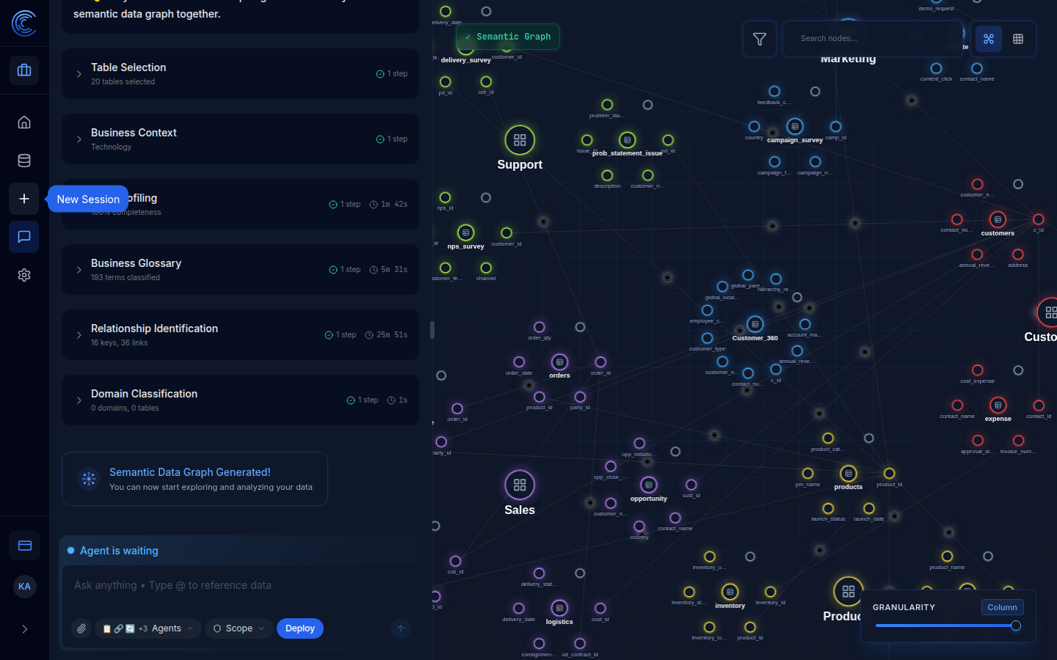Open the workspace briefcase icon

coord(24,70)
